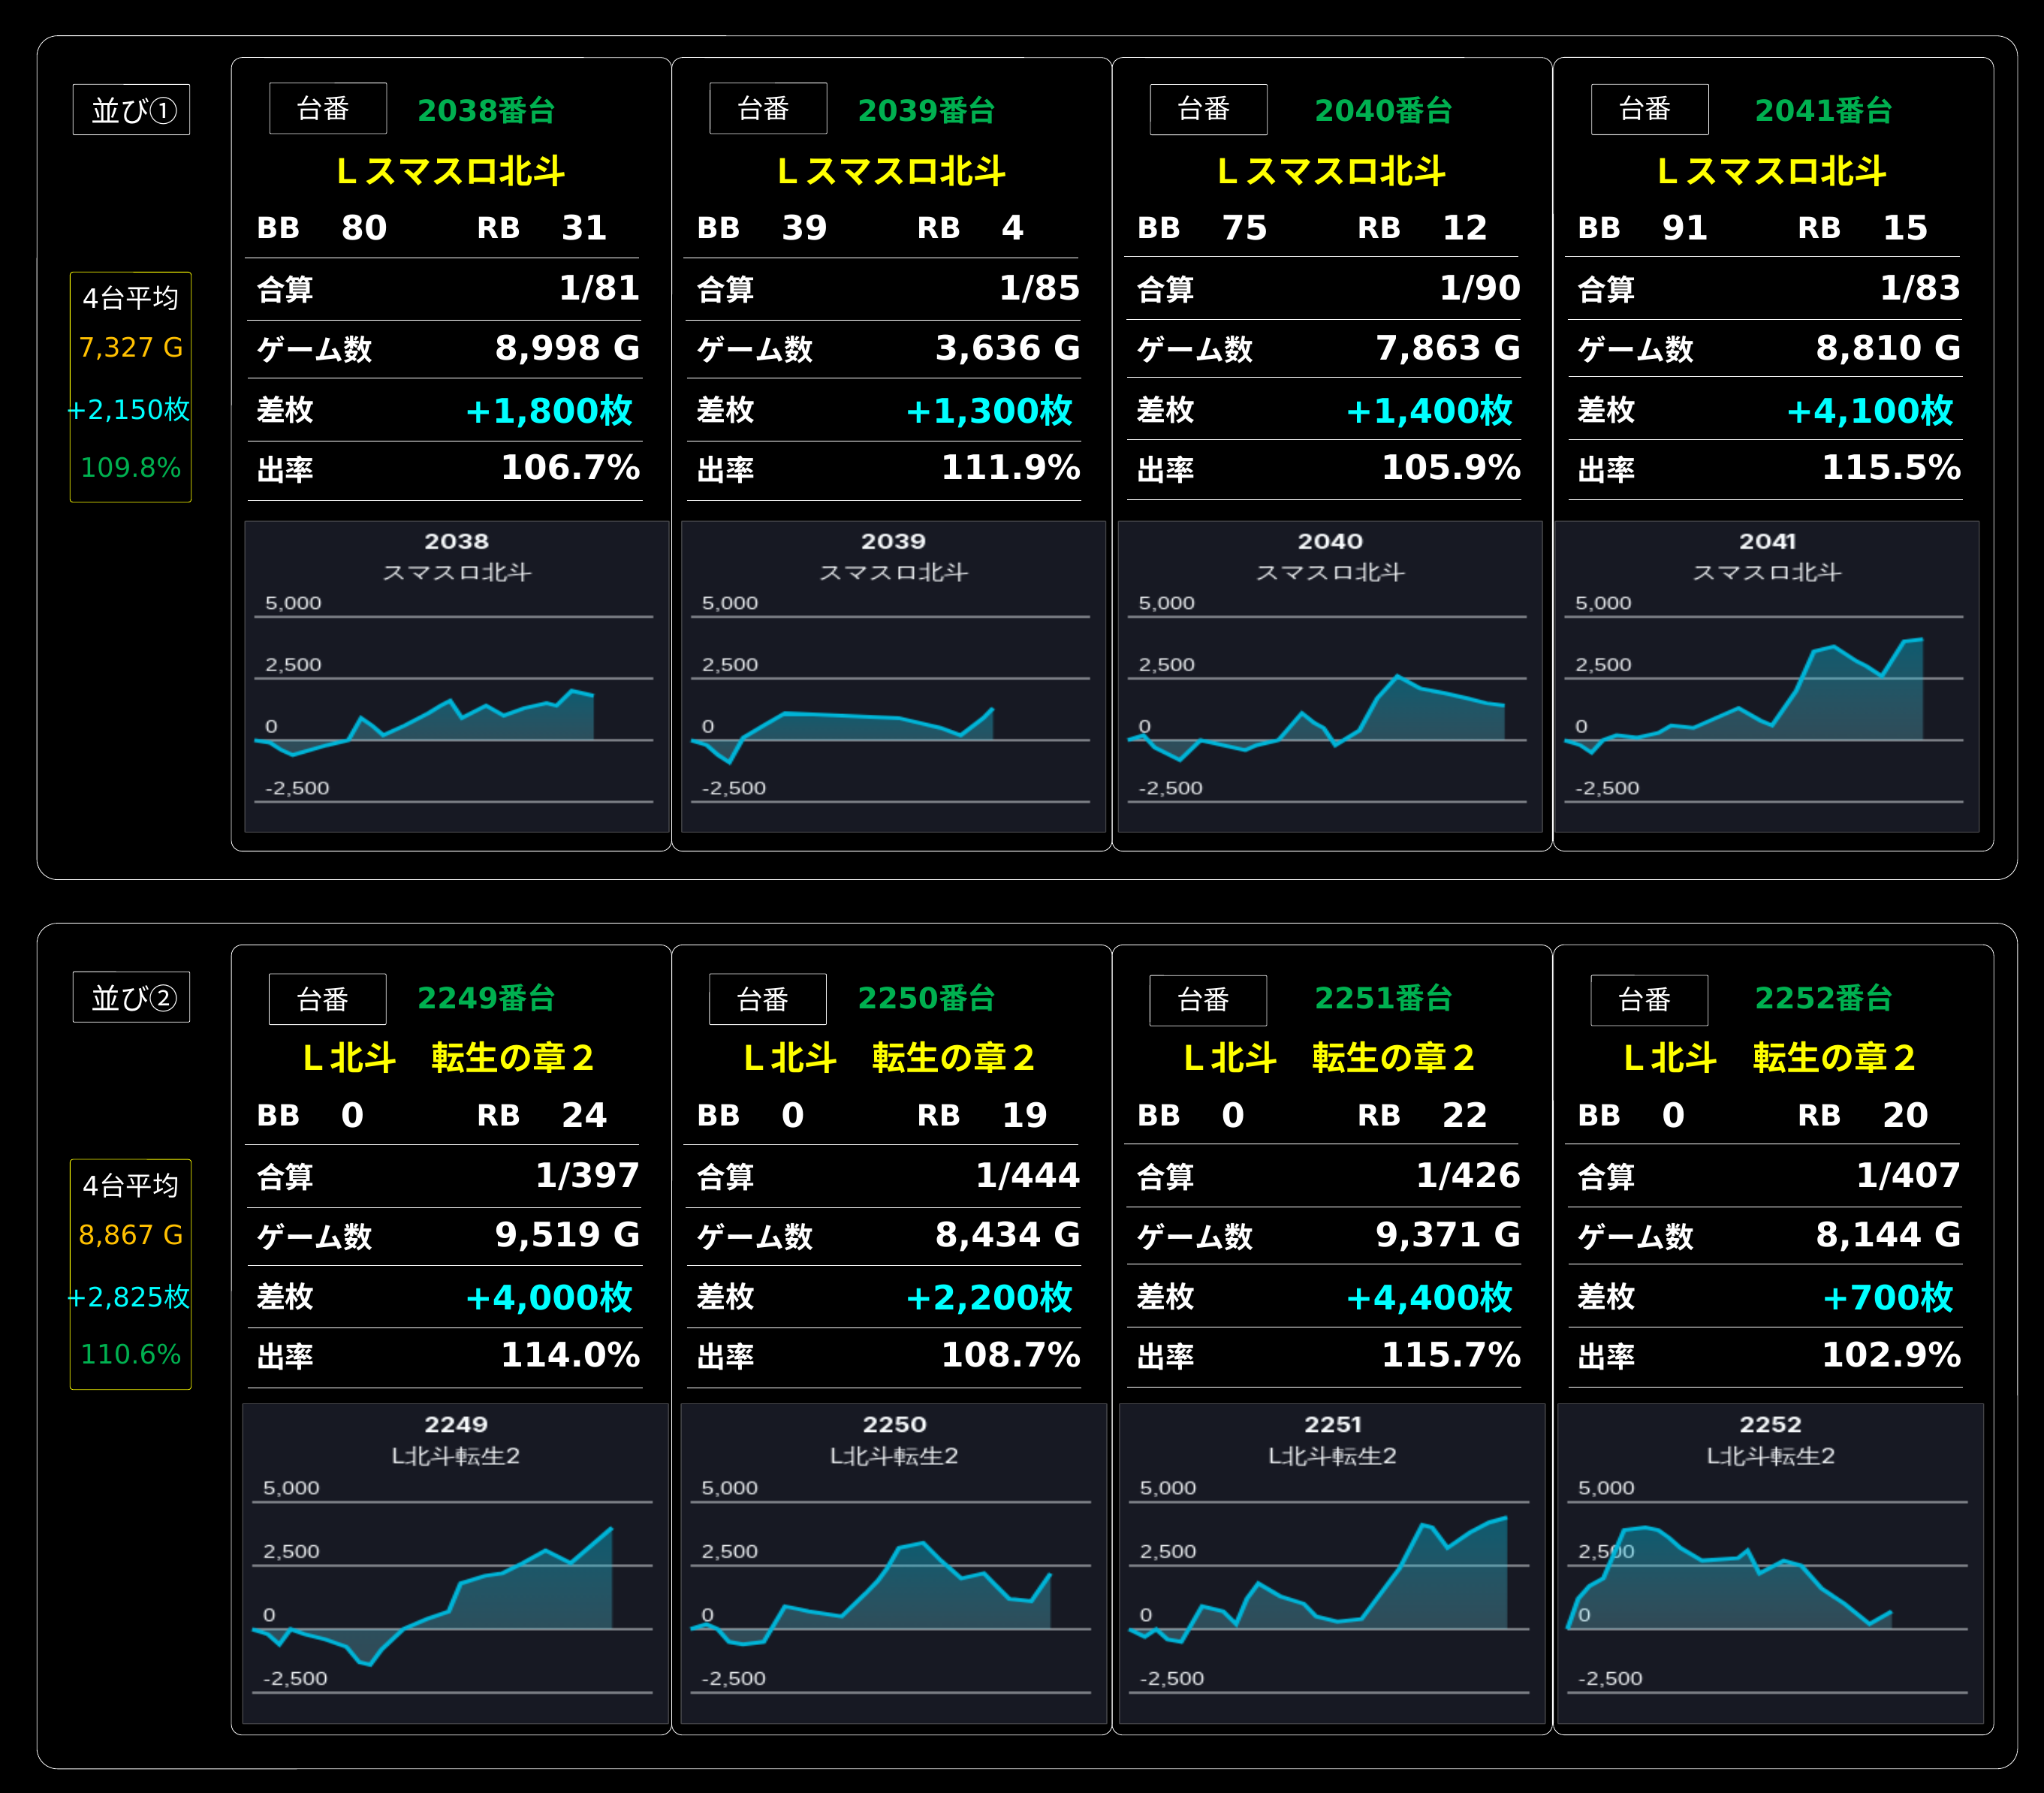Screen dimensions: 2044x1793
Task: Click the RB count 24
Action: (x=584, y=1115)
